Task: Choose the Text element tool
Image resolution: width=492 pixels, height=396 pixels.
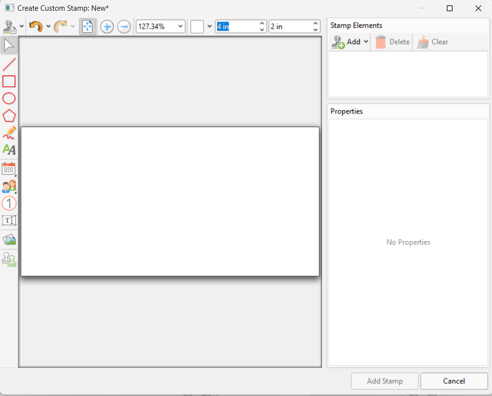Action: pos(9,150)
